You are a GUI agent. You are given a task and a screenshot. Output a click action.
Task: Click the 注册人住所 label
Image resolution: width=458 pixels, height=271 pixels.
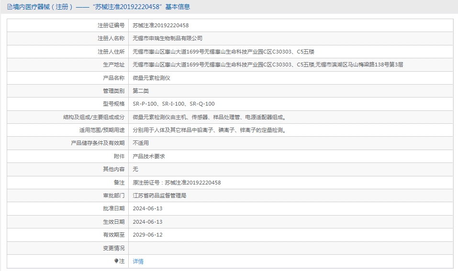[111, 52]
